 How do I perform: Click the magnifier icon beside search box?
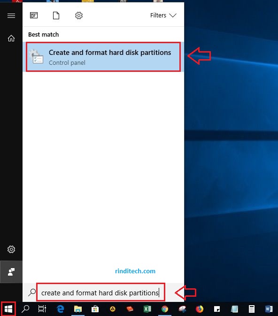(x=32, y=293)
